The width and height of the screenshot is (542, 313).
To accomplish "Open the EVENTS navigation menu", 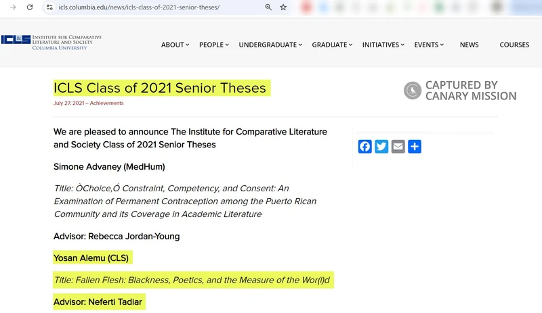I will (x=429, y=45).
